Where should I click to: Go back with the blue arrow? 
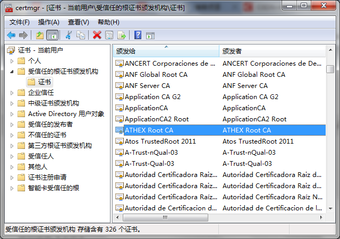pyautogui.click(x=11, y=35)
